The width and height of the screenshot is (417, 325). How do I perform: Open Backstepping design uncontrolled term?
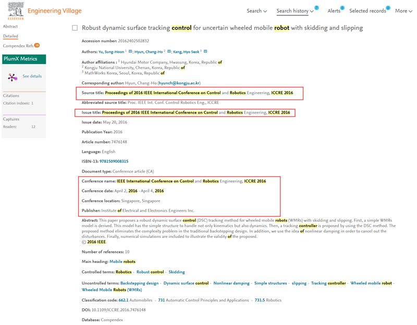click(139, 283)
